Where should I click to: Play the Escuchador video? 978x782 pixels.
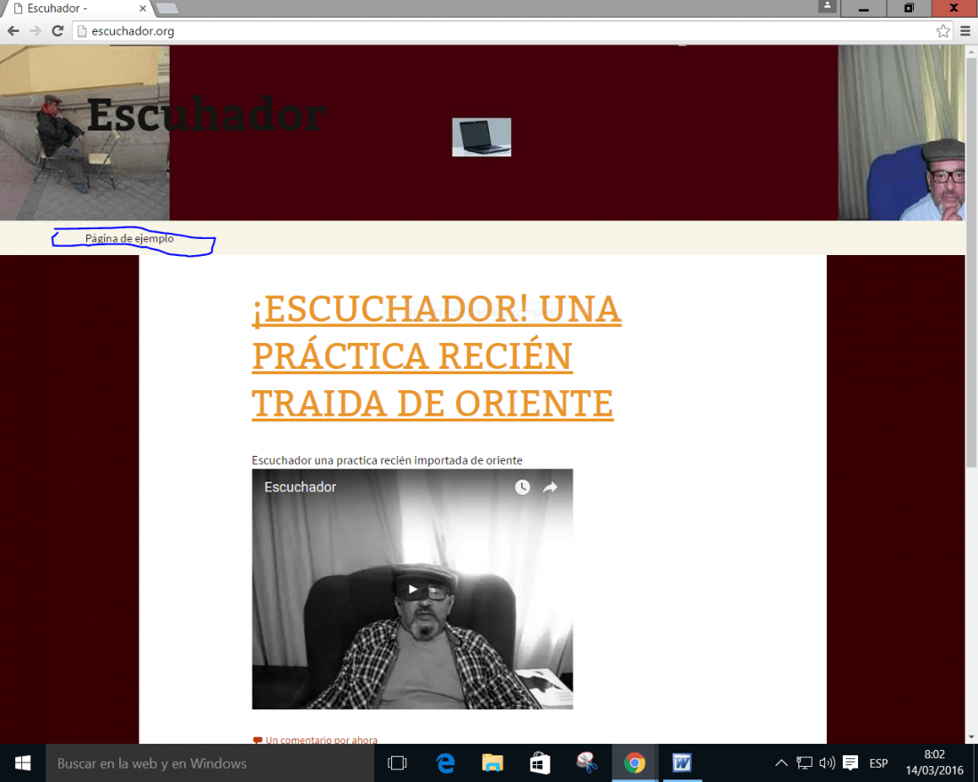click(x=413, y=589)
